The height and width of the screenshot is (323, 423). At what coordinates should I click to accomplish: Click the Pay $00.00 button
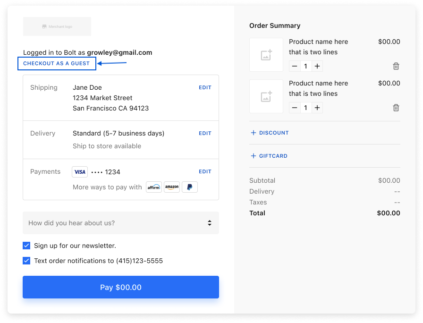(x=121, y=287)
